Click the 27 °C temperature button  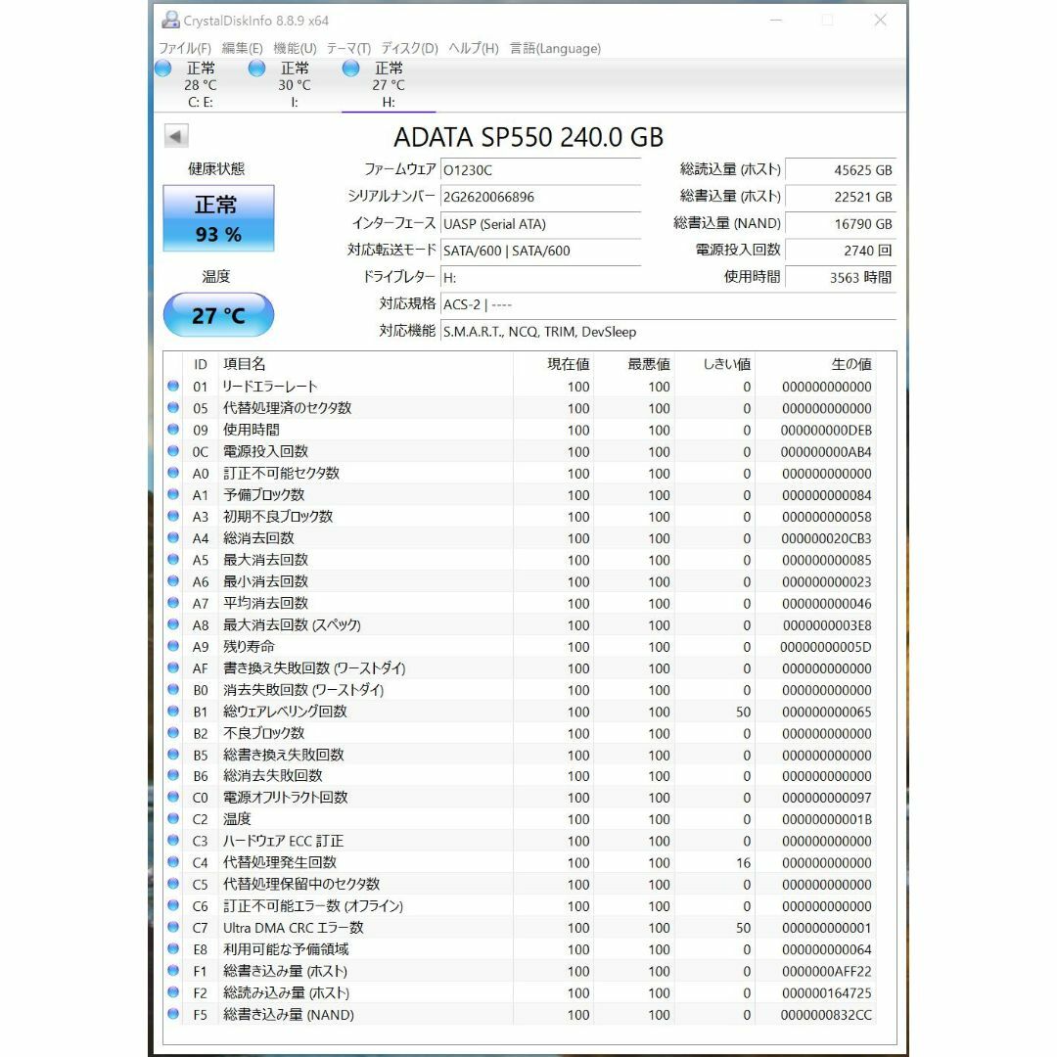click(x=218, y=315)
